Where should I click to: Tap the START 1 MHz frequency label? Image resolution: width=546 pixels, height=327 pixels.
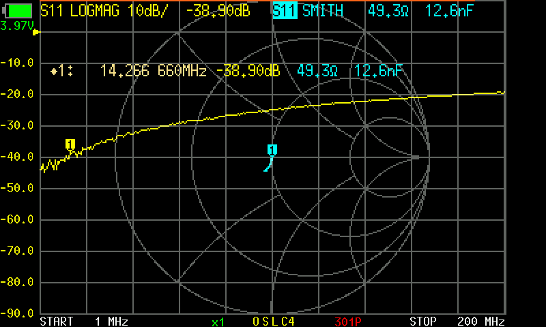84,321
